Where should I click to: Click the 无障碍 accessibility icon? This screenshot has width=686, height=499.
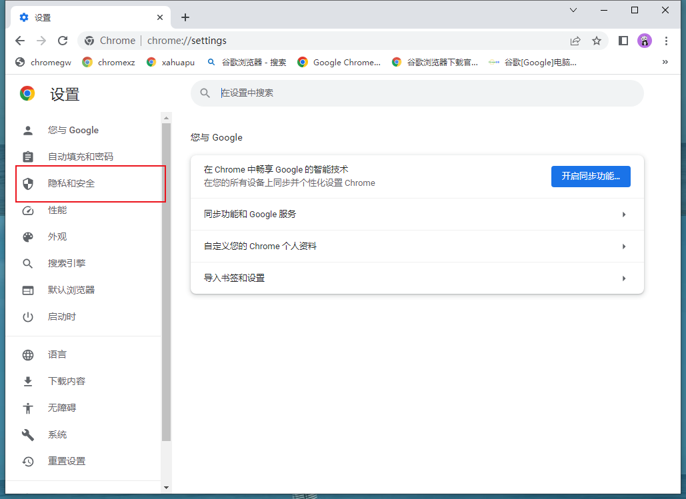coord(28,408)
